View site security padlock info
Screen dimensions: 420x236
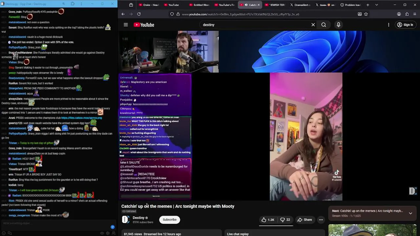178,14
